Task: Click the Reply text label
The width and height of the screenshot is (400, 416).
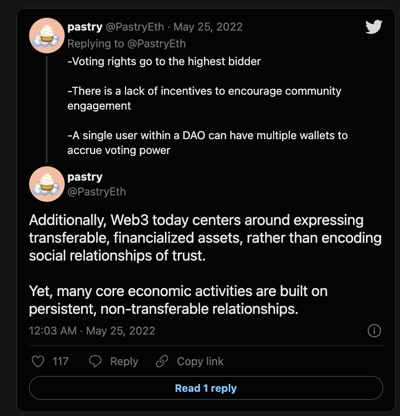Action: point(124,362)
